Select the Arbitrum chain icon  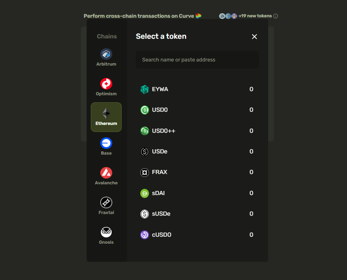coord(106,54)
